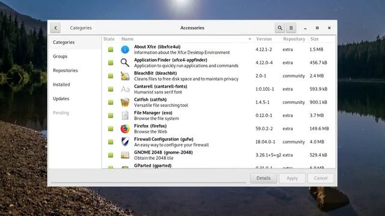Select 'Application Finder (xfce4-appfinder)' row
Image resolution: width=385 pixels, height=216 pixels.
tap(218, 62)
